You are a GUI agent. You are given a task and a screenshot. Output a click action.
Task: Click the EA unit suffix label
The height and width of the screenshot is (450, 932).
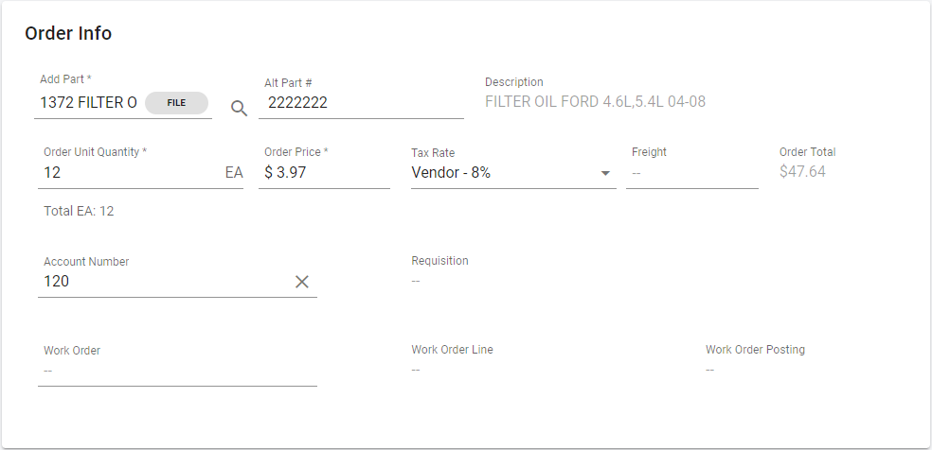(x=234, y=173)
